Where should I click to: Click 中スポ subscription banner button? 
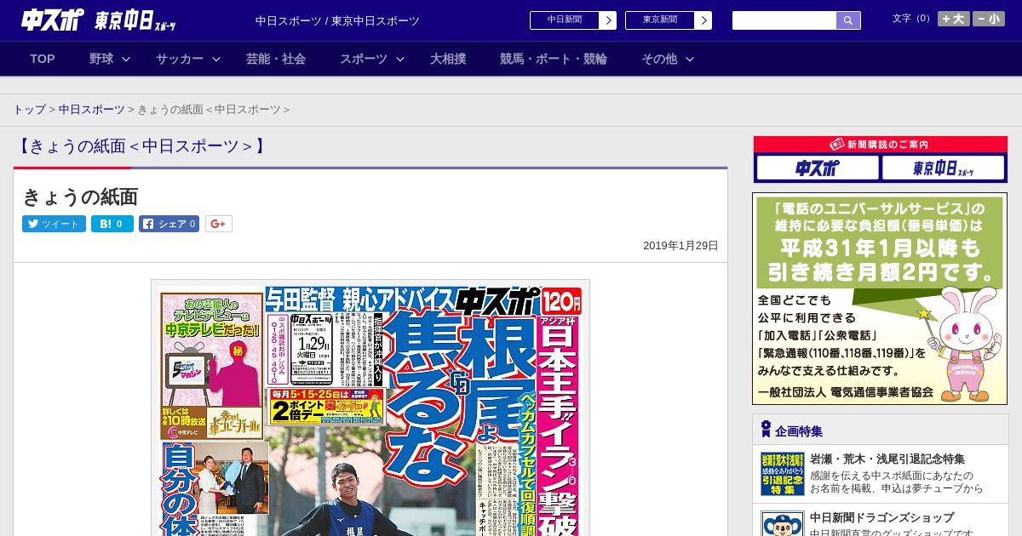817,168
